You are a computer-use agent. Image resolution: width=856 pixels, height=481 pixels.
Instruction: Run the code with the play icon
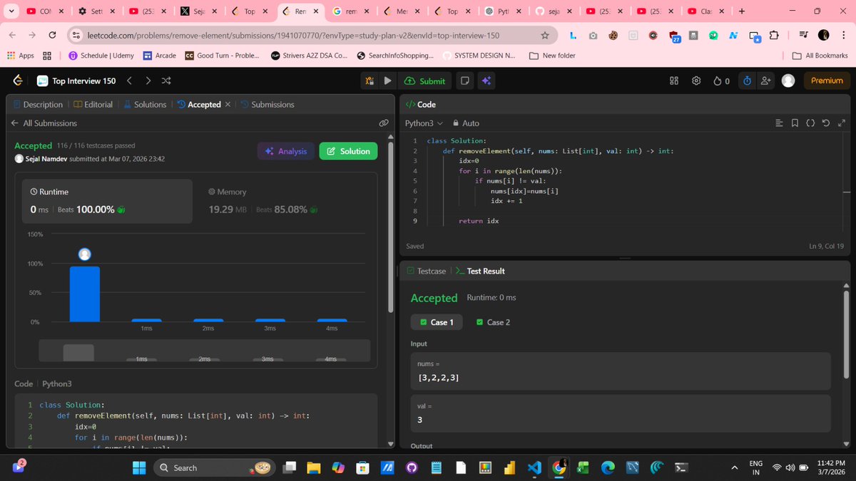tap(387, 81)
